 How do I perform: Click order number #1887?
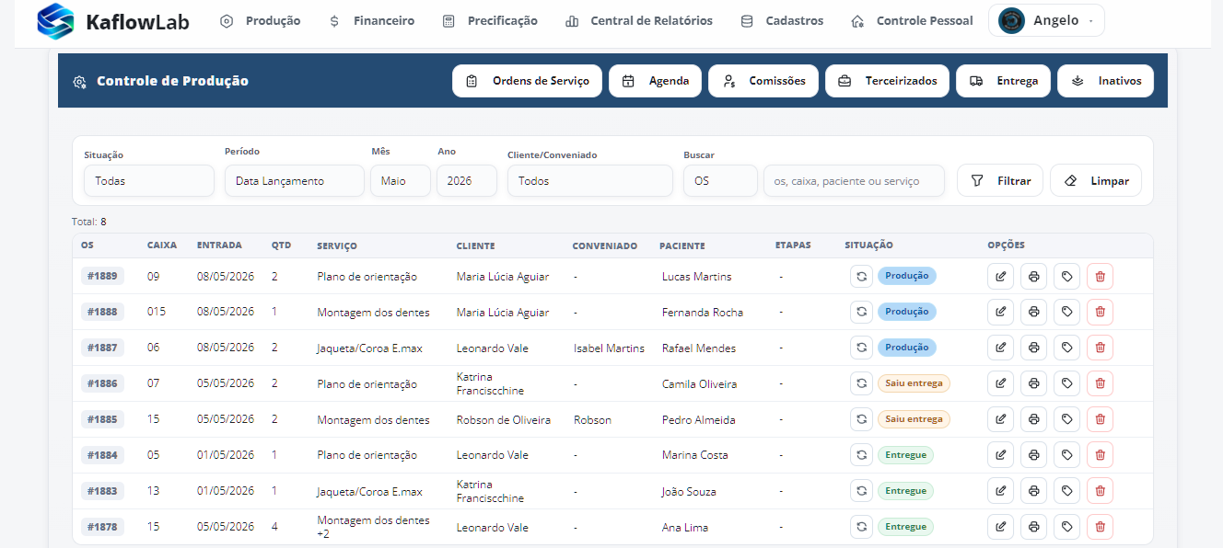102,348
